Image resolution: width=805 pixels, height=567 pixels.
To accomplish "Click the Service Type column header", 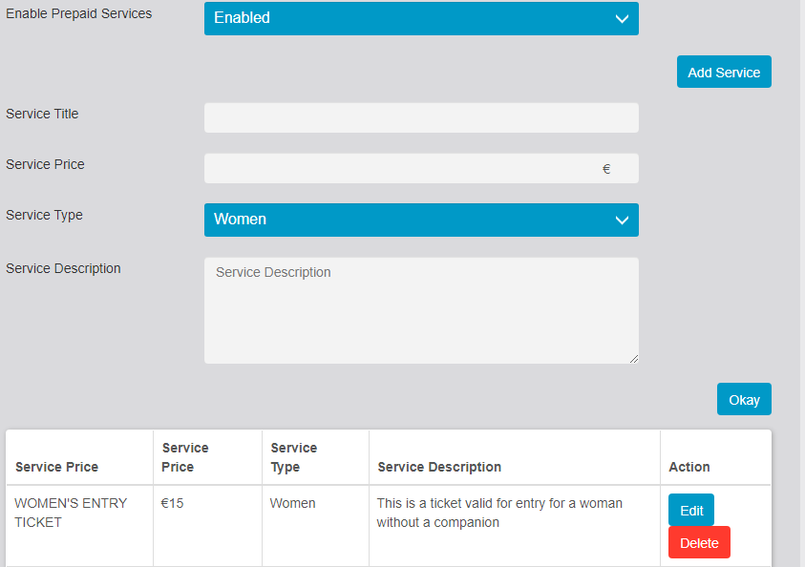I will (x=294, y=457).
